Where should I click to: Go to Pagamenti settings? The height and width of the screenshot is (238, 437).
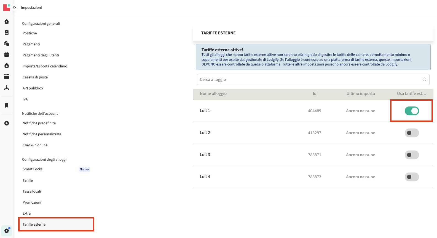(31, 44)
